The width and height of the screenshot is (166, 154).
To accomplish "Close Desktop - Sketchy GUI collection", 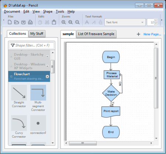I will (47, 56).
